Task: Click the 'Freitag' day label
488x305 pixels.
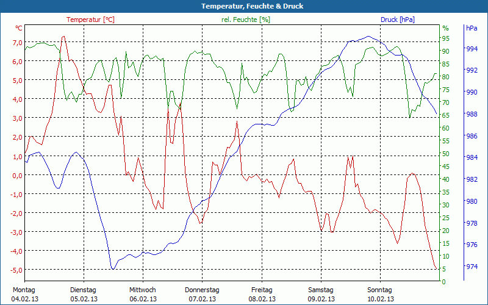Action: coord(262,290)
